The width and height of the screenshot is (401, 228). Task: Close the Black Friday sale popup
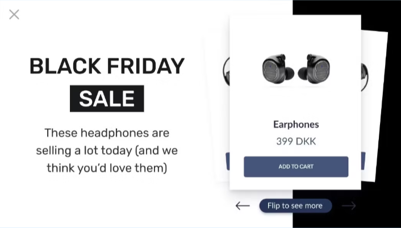pos(14,15)
